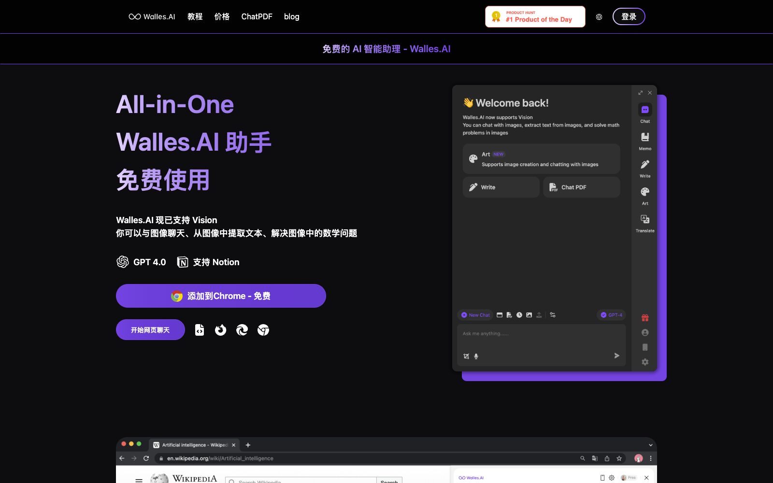Image resolution: width=773 pixels, height=483 pixels.
Task: Click the Firefox browser icon
Action: click(x=220, y=330)
